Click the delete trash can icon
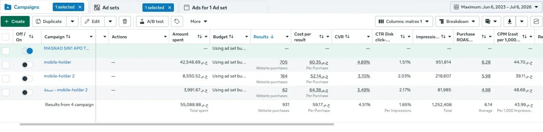The width and height of the screenshot is (543, 132). pyautogui.click(x=125, y=21)
